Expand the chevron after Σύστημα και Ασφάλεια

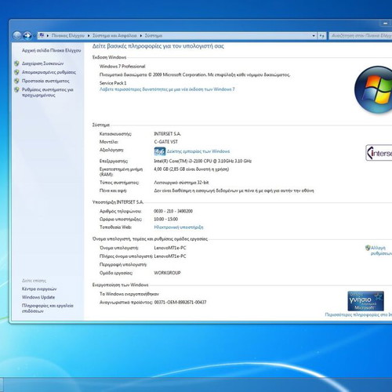pos(141,35)
